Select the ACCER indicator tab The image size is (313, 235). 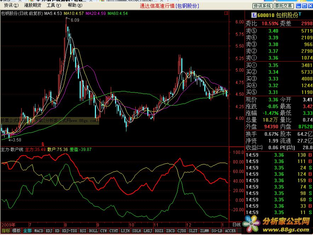coord(231,231)
